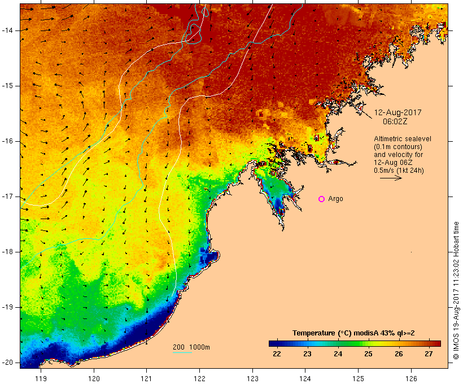This screenshot has width=463, height=384.
Task: Click the longitude axis label '126'
Action: (x=411, y=379)
